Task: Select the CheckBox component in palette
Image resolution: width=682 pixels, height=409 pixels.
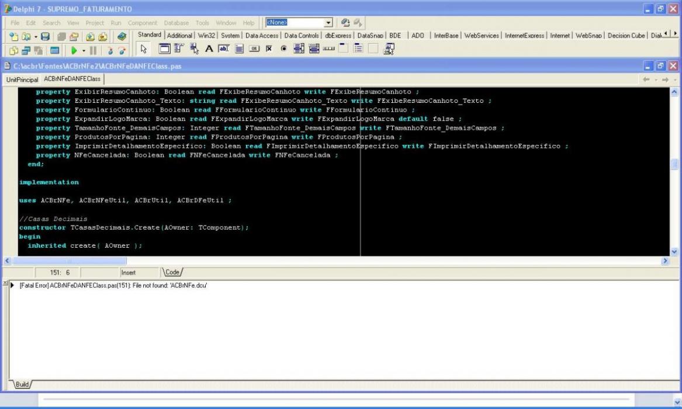Action: (269, 49)
